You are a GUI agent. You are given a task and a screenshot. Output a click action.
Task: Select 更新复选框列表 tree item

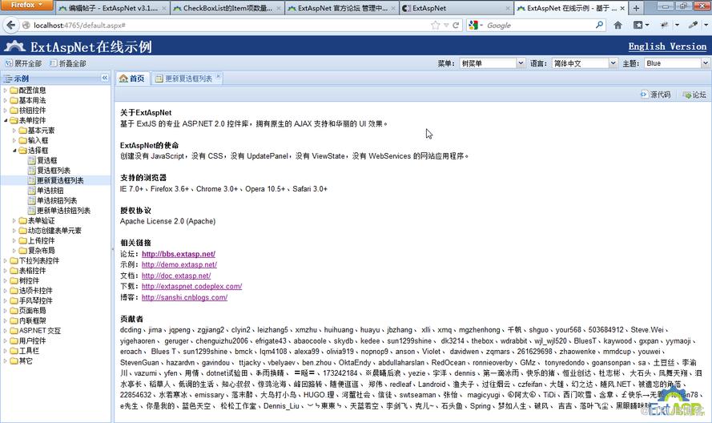60,180
